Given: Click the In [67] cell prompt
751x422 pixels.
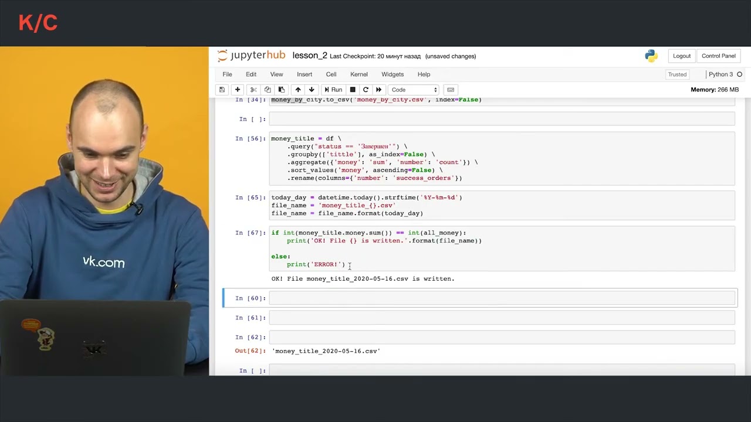Looking at the screenshot, I should (251, 233).
